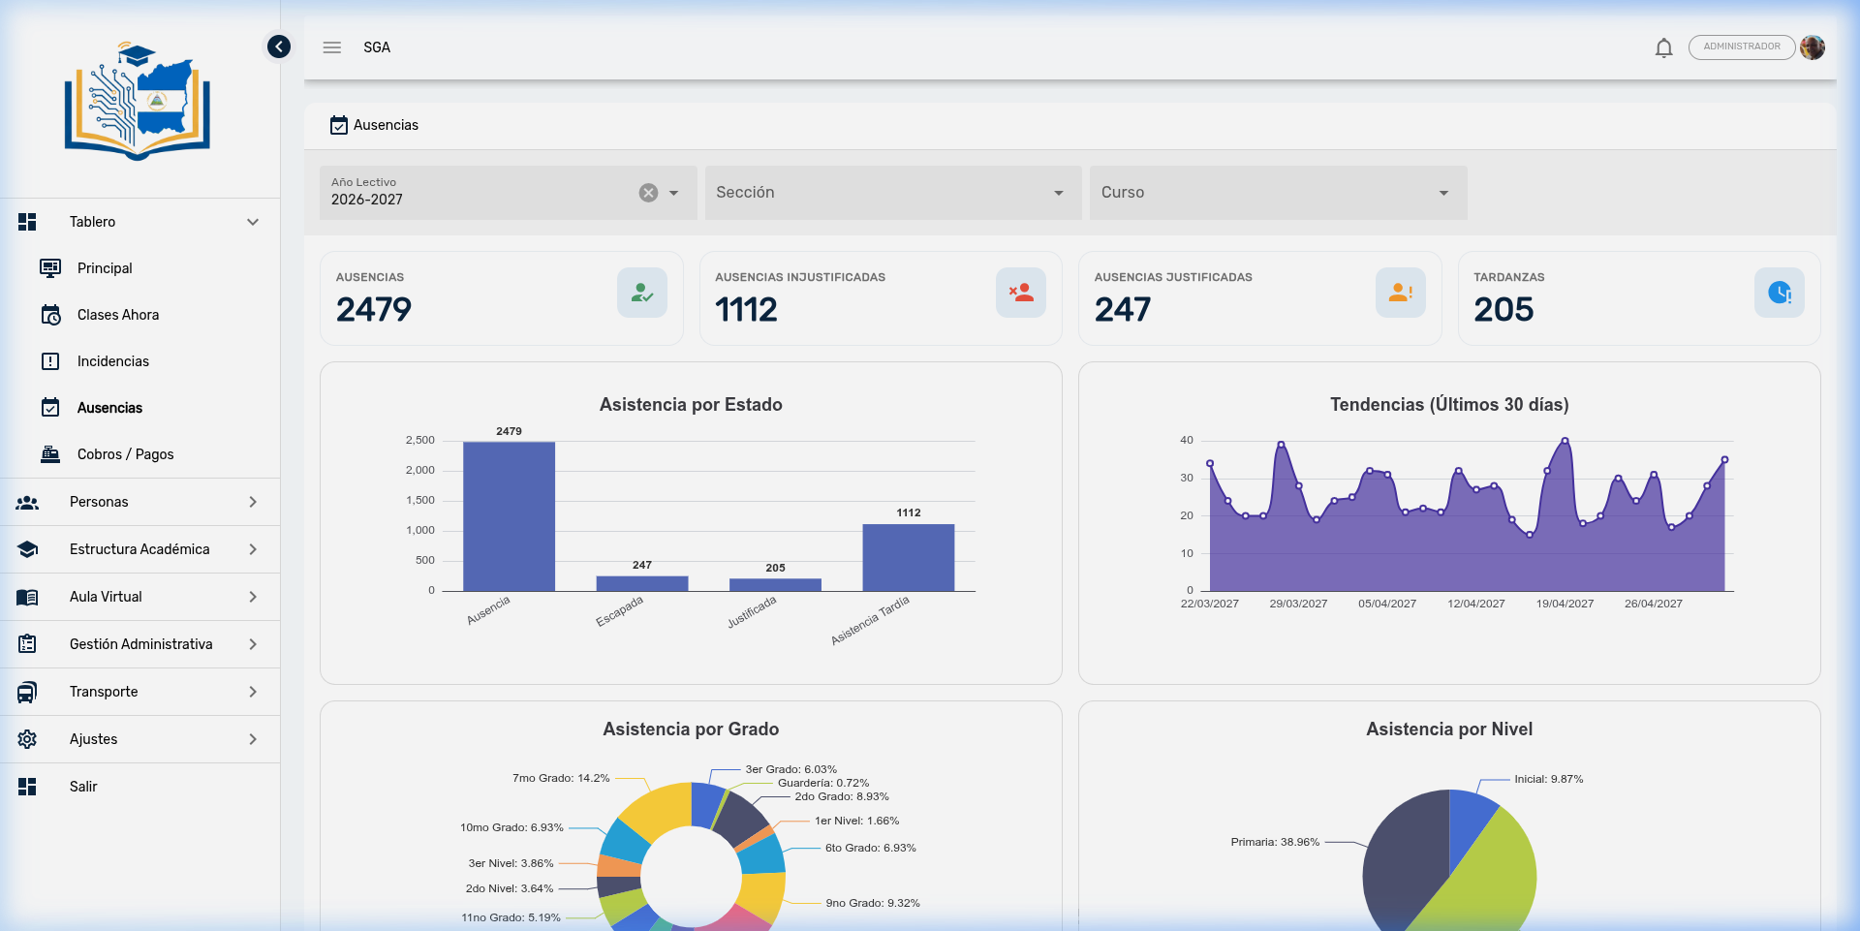
Task: Click the user avatar picture
Action: (1813, 47)
